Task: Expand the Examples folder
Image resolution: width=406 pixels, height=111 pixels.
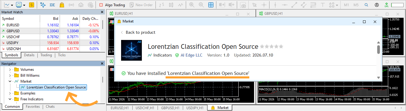Action: pyautogui.click(x=10, y=93)
